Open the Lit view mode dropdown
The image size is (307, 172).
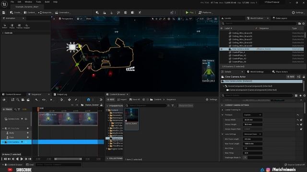pyautogui.click(x=80, y=19)
